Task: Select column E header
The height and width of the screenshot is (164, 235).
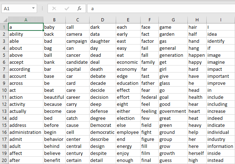Action: tap(128, 20)
